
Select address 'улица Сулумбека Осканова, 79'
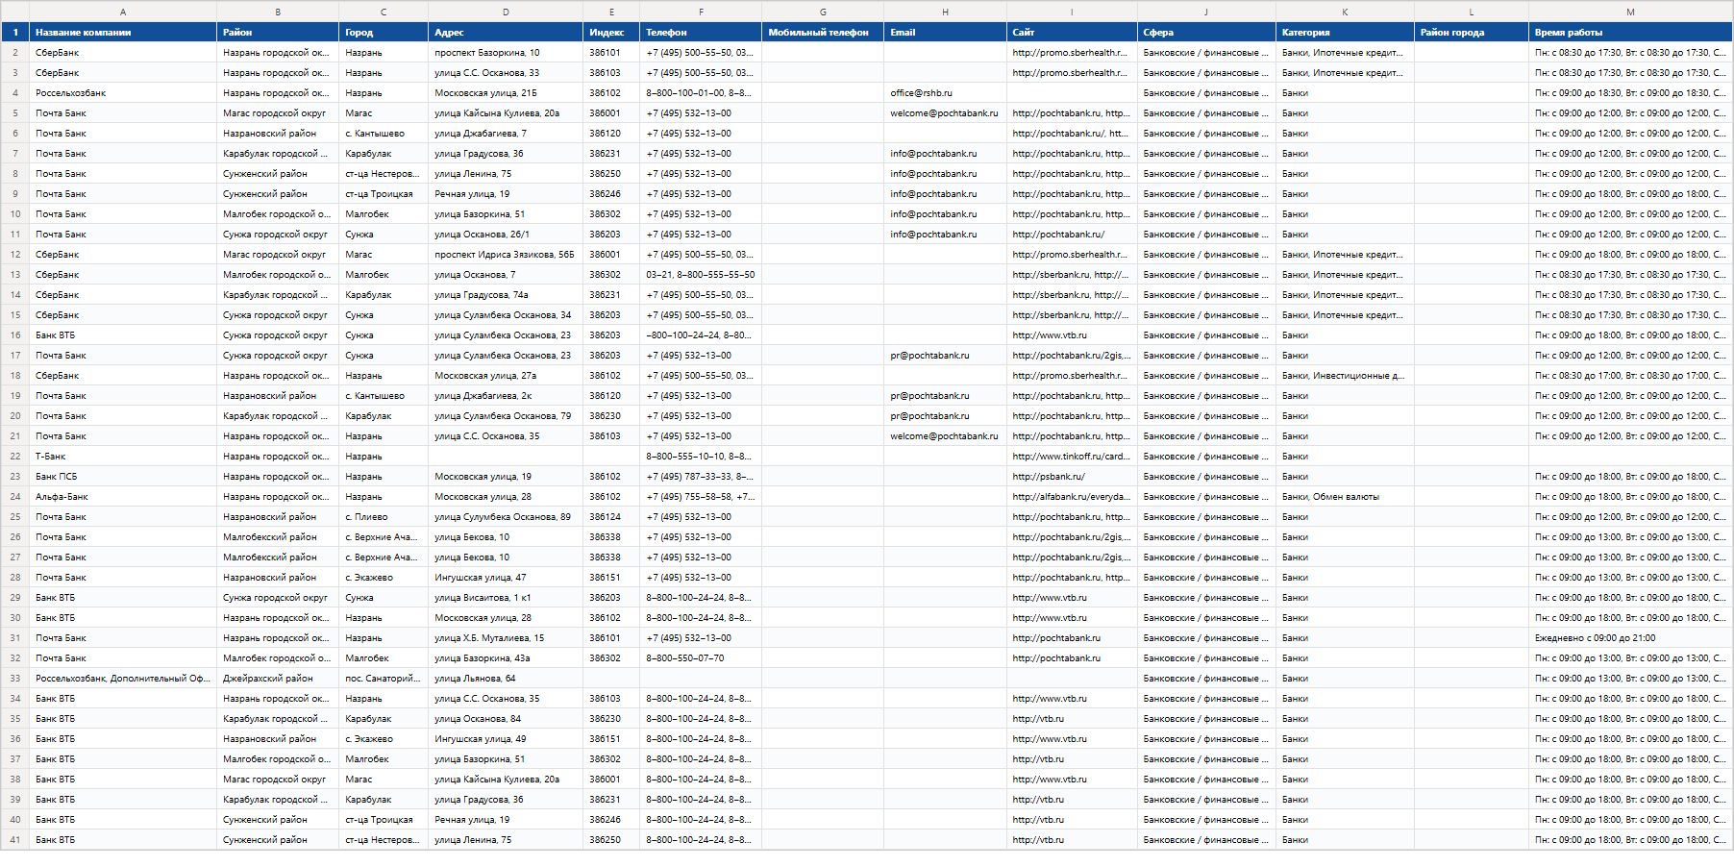click(x=506, y=416)
